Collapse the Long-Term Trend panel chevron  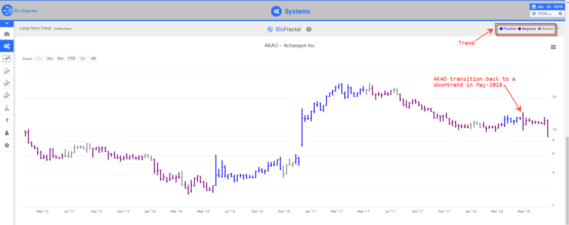pos(558,28)
